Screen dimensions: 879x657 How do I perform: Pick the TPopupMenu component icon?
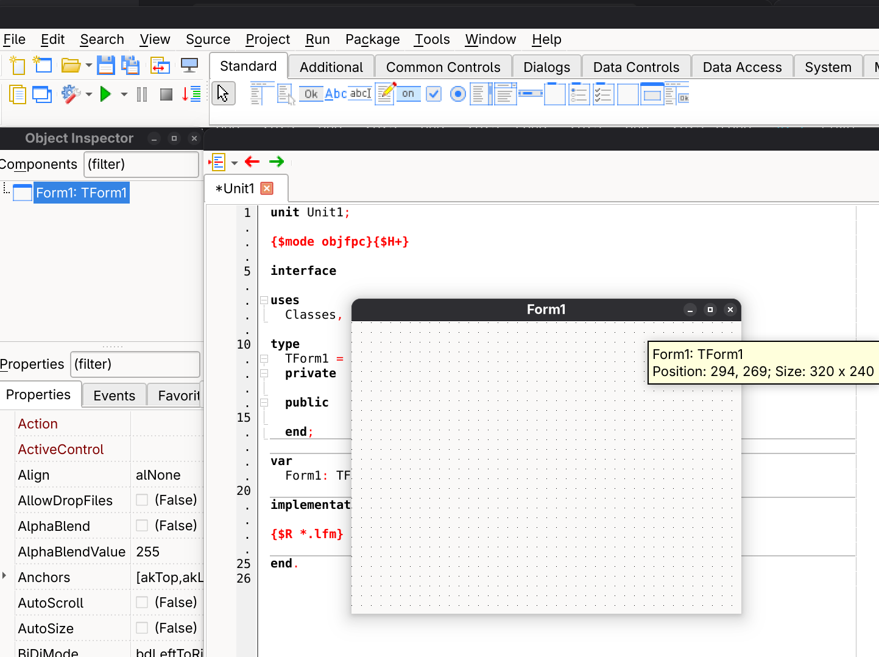(x=286, y=94)
